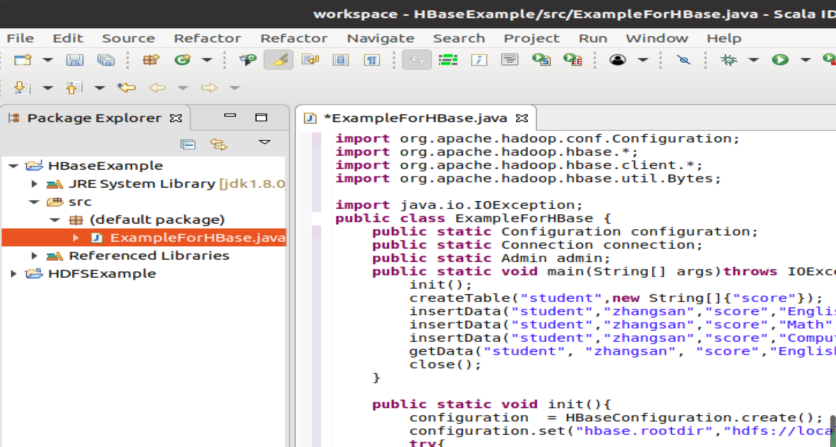Expand JRE System Library node

[x=34, y=184]
